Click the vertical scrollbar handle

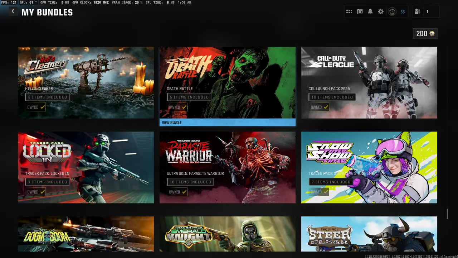click(447, 214)
